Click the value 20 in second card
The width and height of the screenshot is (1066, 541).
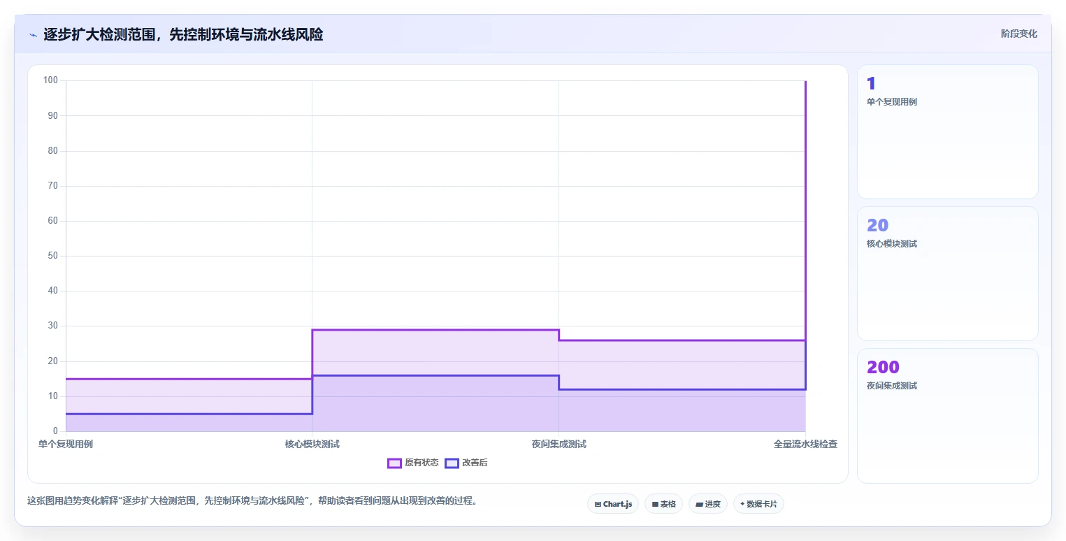click(878, 226)
